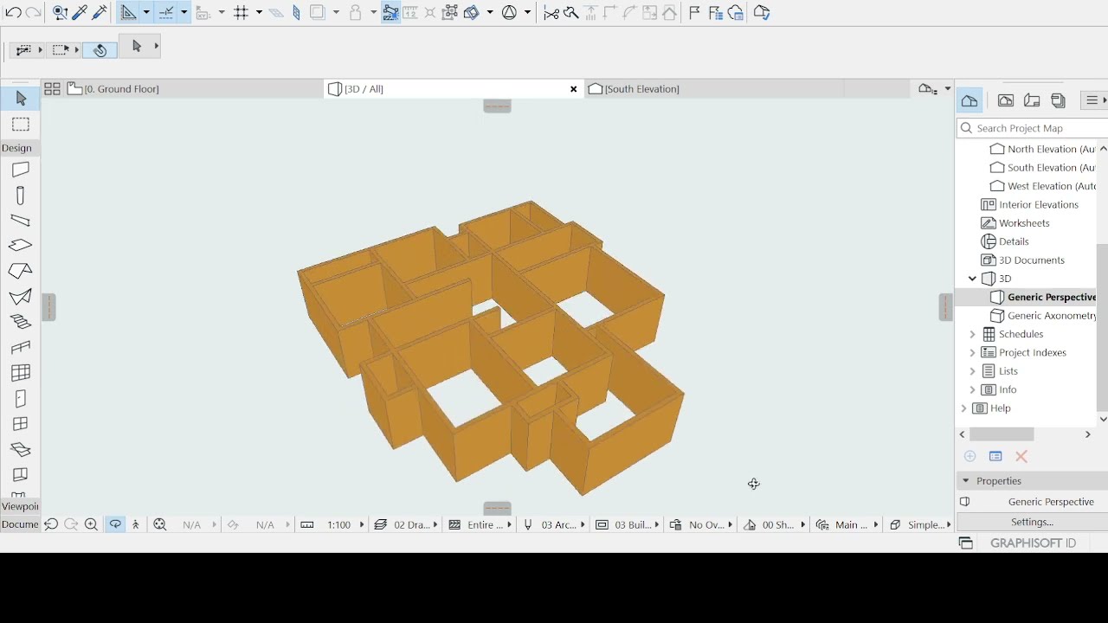Select the Stair tool
This screenshot has height=623, width=1108.
pos(21,322)
